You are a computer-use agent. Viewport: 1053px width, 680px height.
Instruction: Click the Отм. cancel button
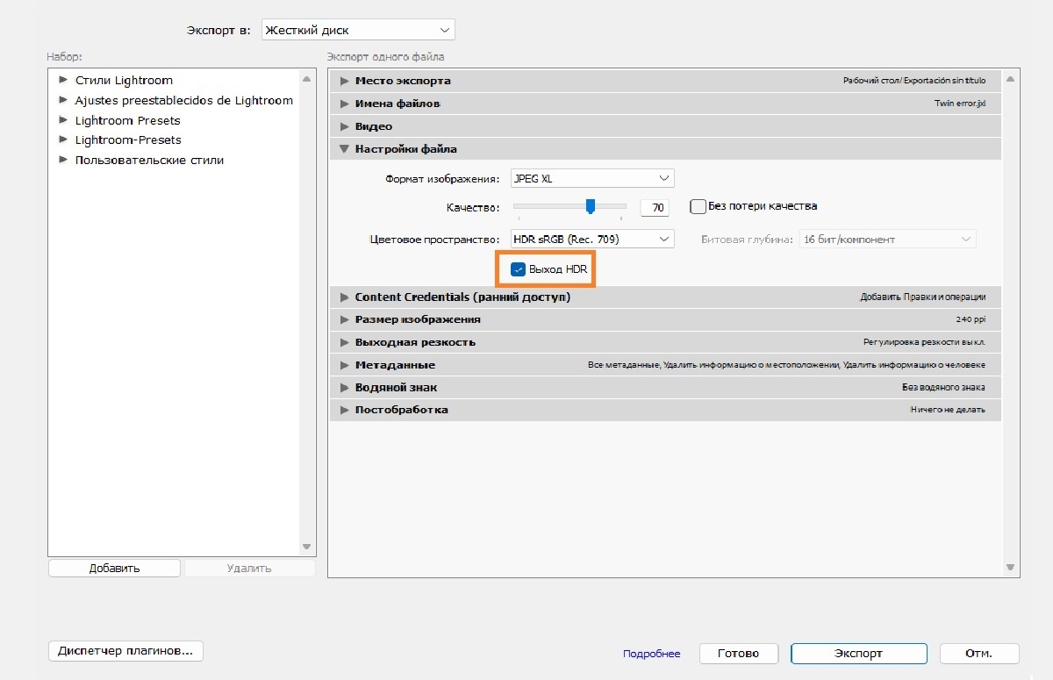coord(979,654)
